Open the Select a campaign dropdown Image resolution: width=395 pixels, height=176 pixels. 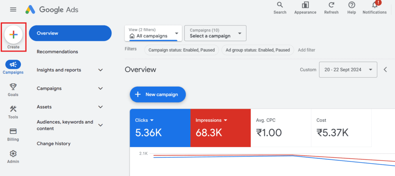click(x=215, y=33)
